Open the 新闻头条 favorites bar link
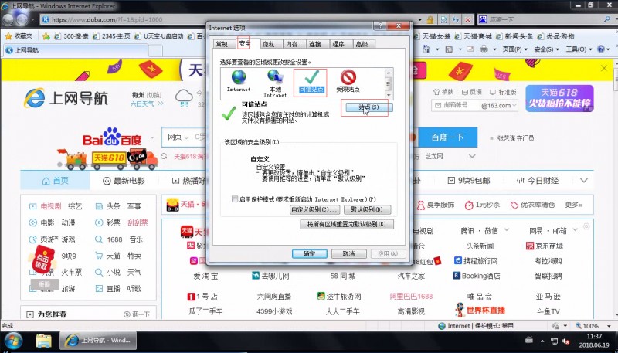The height and width of the screenshot is (353, 618). pyautogui.click(x=514, y=36)
